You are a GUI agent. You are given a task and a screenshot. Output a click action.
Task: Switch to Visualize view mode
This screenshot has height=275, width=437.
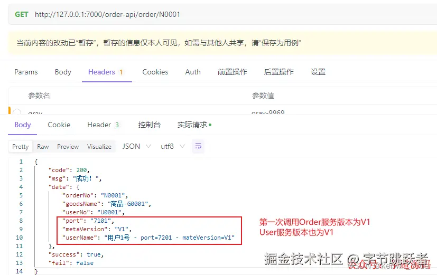99,147
